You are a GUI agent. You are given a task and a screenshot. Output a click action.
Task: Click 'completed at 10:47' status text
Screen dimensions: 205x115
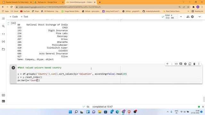click(x=102, y=107)
